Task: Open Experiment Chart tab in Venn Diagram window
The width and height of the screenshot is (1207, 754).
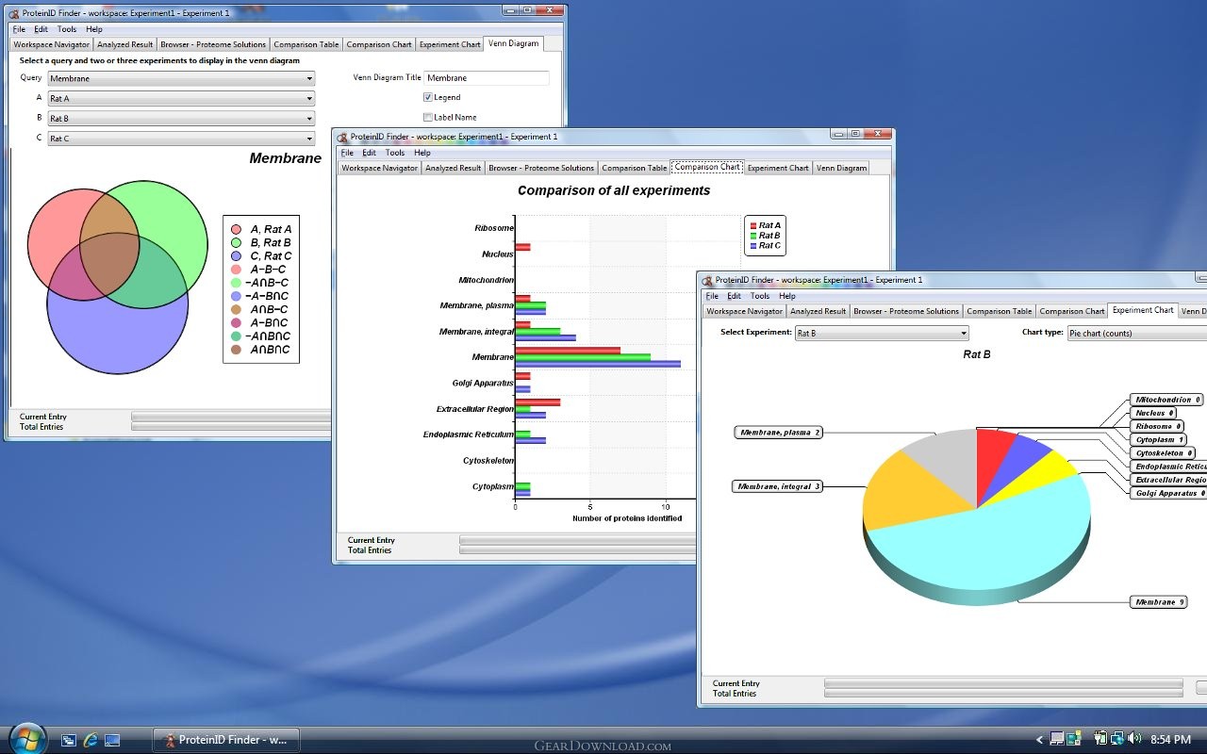Action: pos(450,44)
